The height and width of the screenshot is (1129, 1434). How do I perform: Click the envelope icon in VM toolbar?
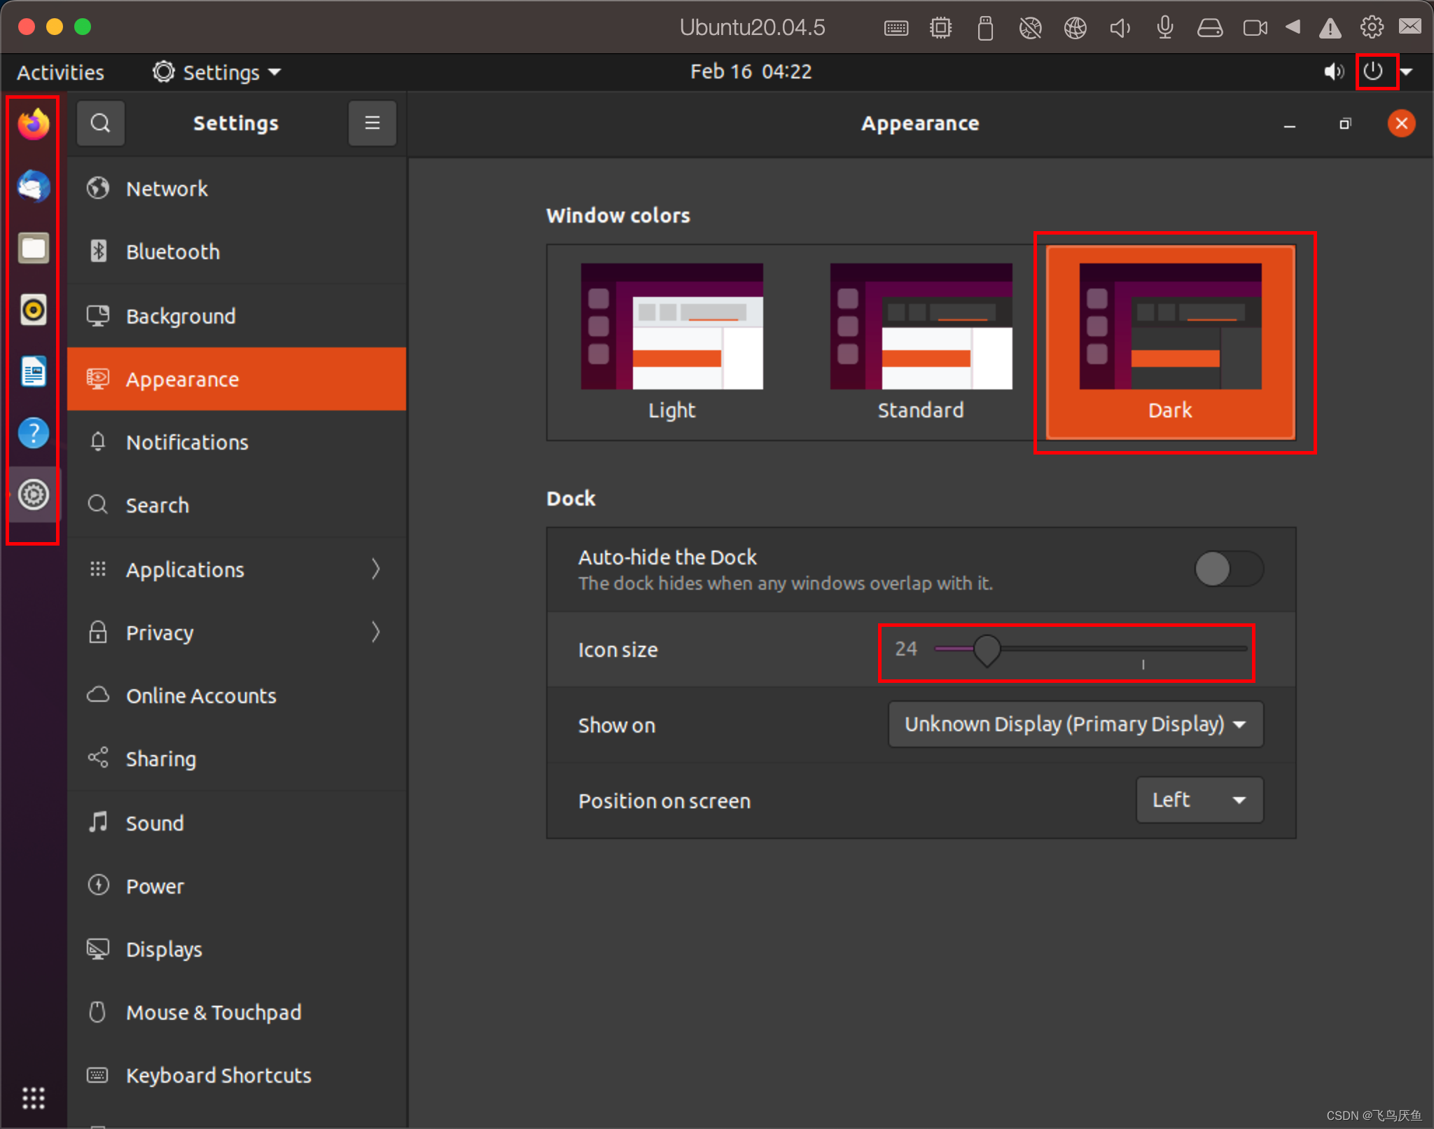[x=1409, y=27]
